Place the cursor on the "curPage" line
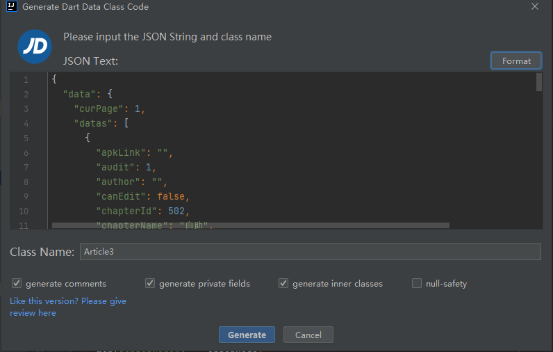Viewport: 553px width, 352px height. pos(104,109)
